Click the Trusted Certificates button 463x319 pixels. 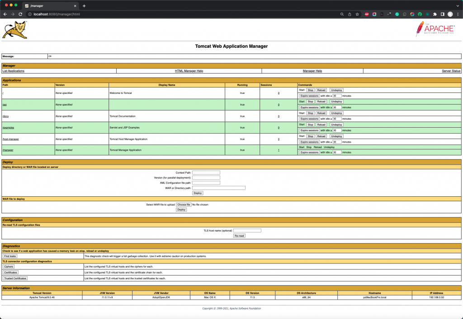click(15, 278)
